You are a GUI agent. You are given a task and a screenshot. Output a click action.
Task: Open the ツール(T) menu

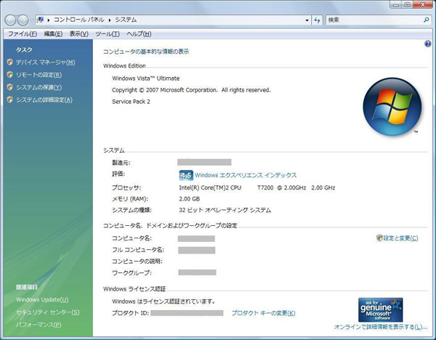tap(108, 34)
